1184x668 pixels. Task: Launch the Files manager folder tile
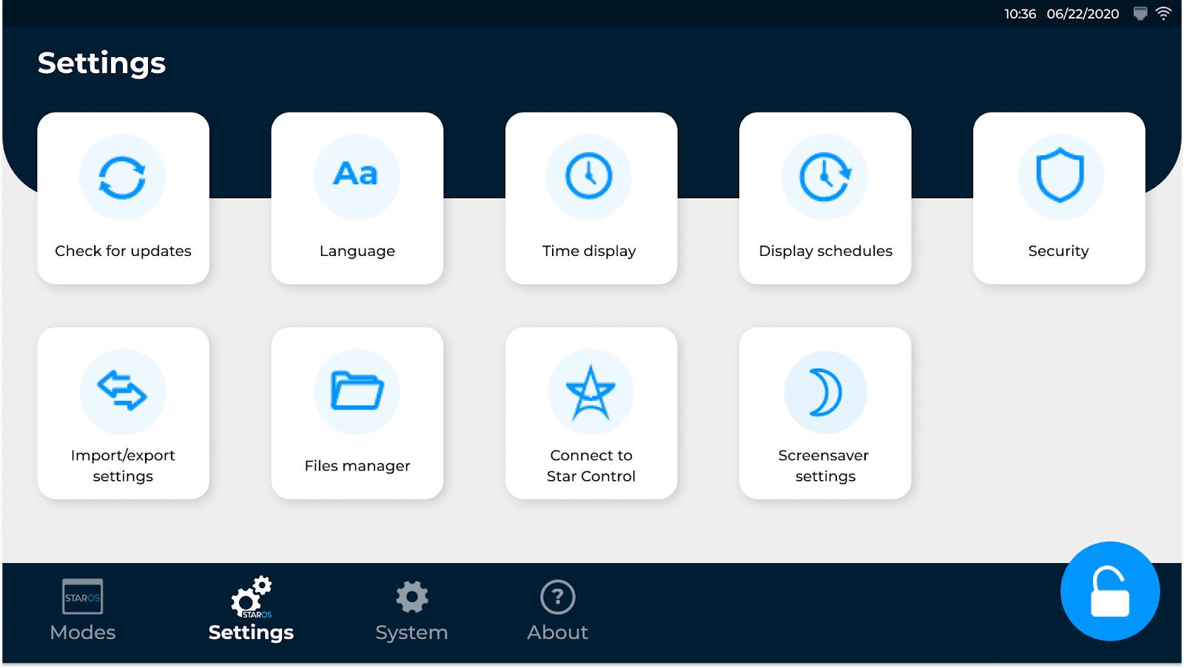357,413
